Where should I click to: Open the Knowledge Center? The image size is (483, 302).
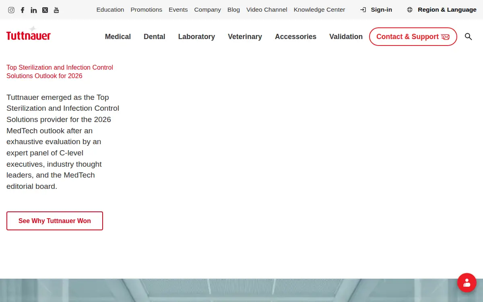point(320,10)
